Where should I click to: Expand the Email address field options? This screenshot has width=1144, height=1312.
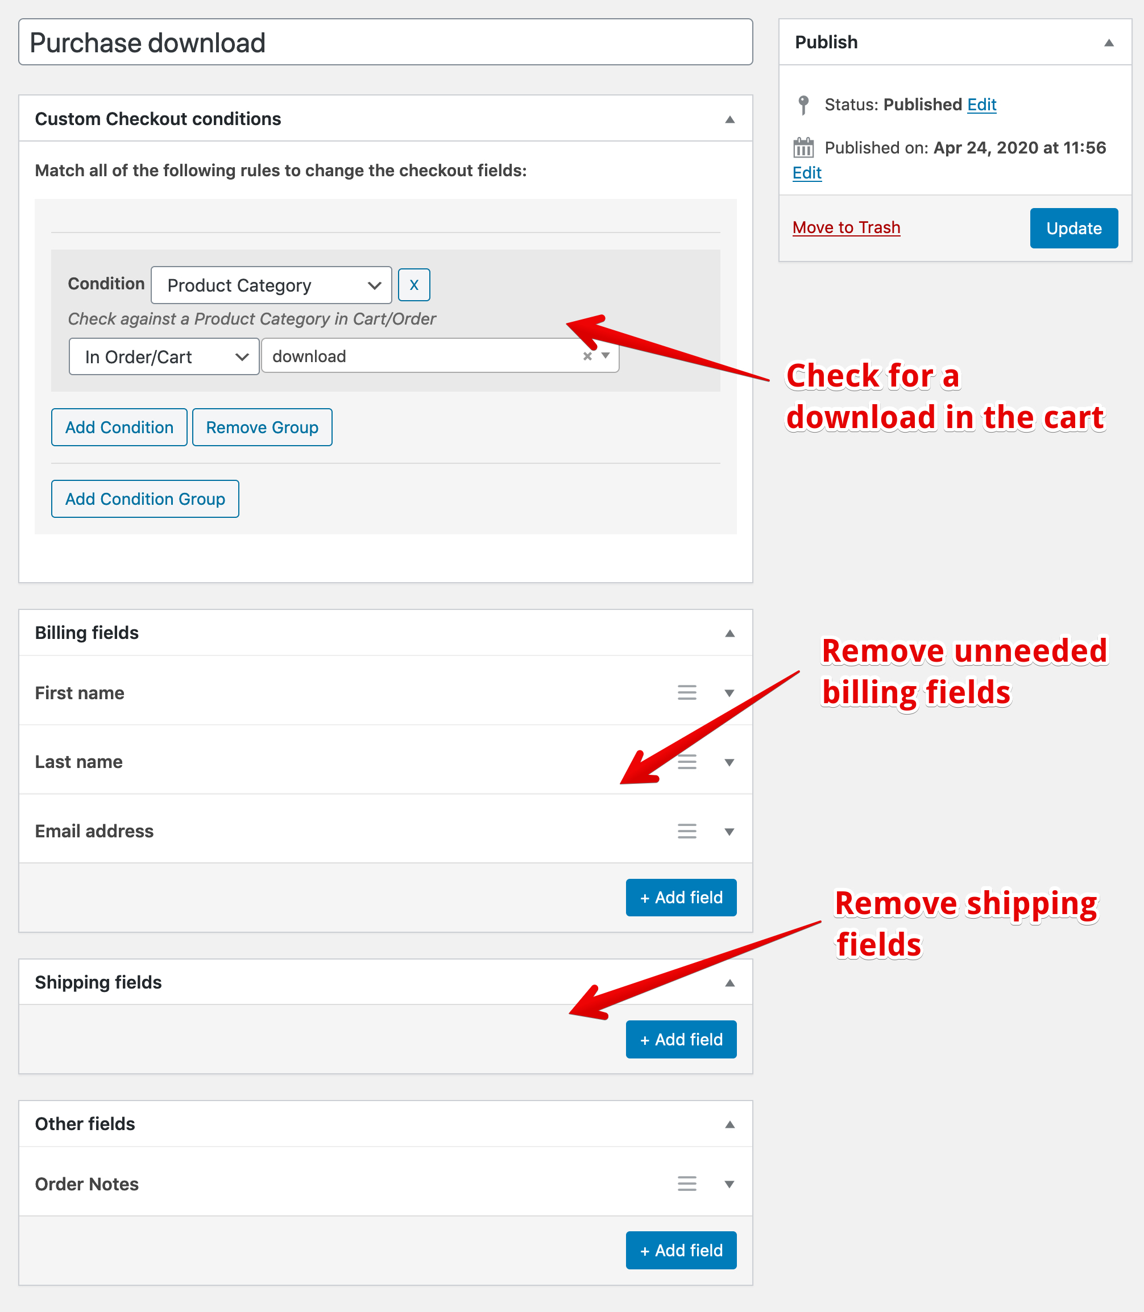pos(729,832)
